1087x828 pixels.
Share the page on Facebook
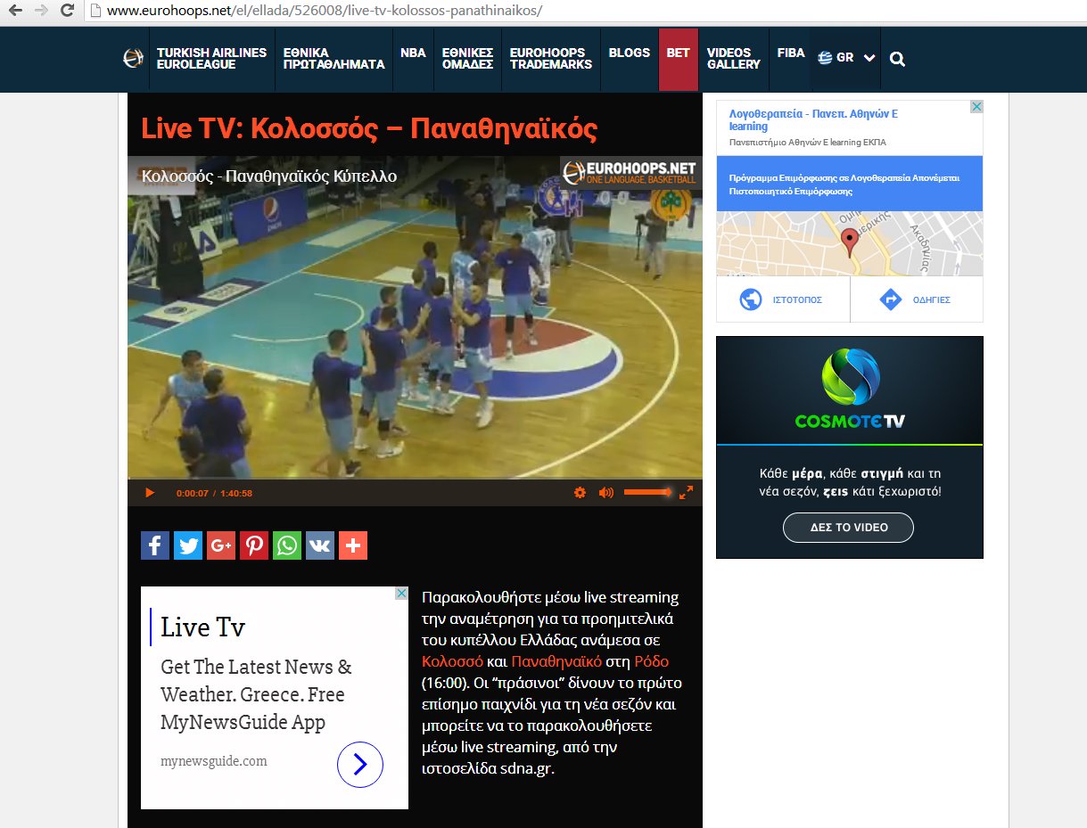pyautogui.click(x=155, y=545)
